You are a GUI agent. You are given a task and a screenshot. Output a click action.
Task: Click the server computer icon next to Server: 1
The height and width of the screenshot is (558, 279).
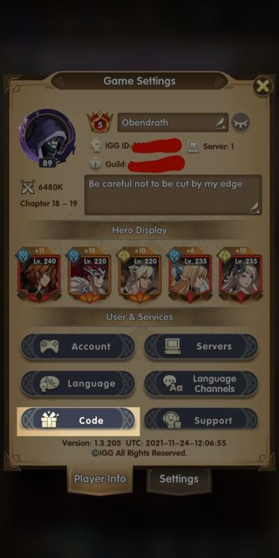point(194,146)
